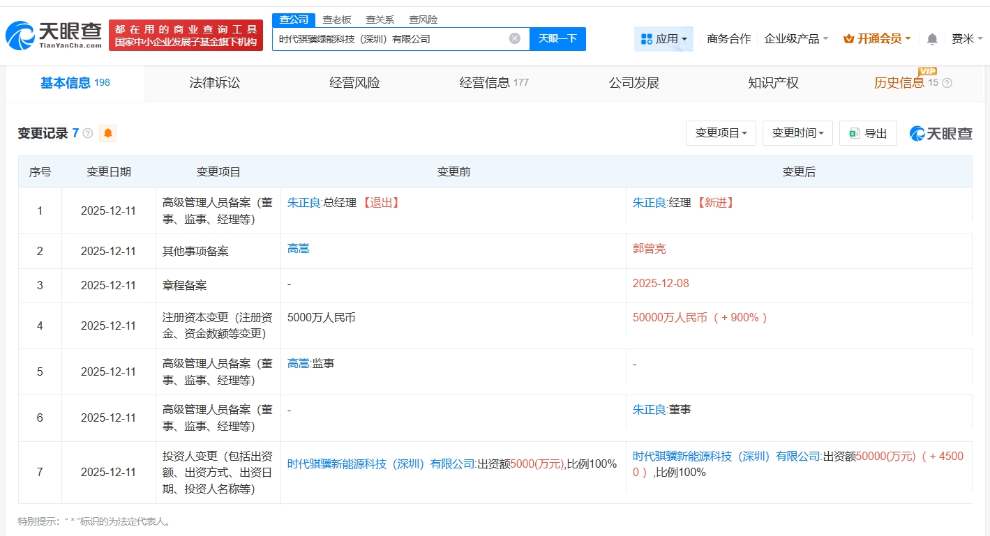Open the 应用 apps grid menu
The height and width of the screenshot is (536, 990).
point(663,39)
